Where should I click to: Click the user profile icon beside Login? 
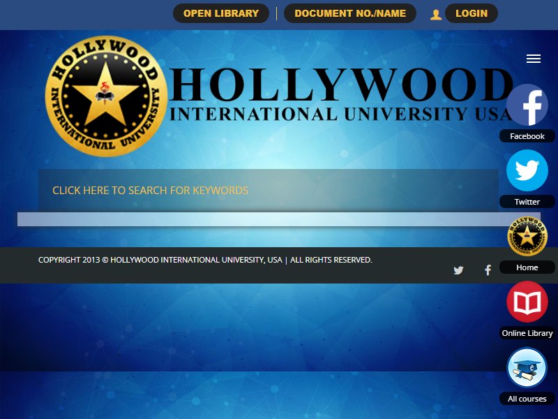435,15
